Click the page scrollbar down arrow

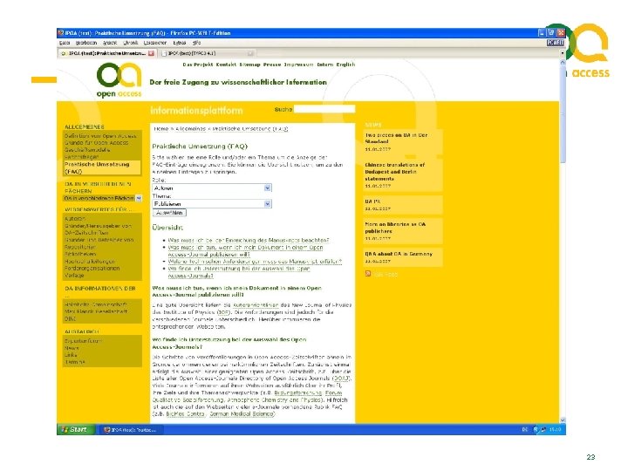563,420
